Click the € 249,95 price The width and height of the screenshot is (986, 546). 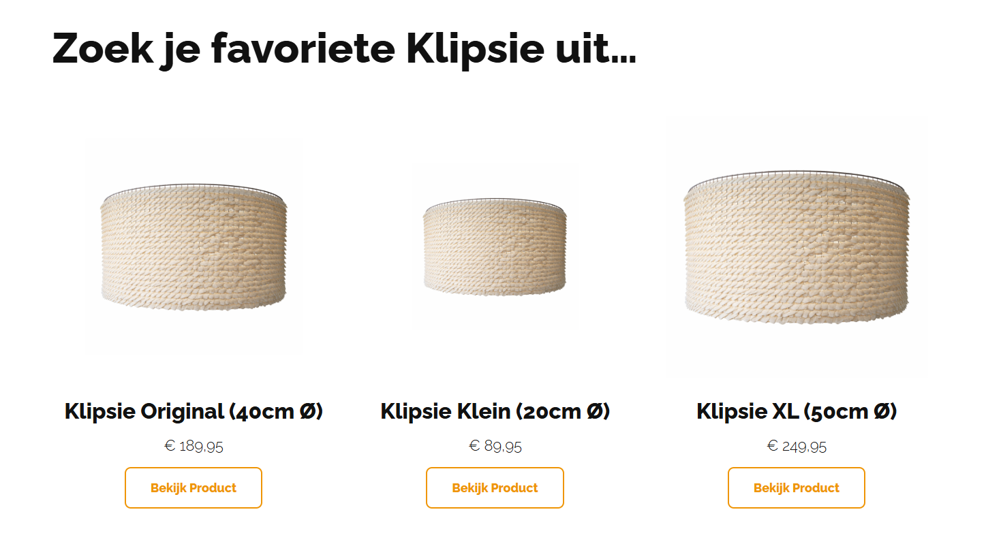[x=796, y=447]
